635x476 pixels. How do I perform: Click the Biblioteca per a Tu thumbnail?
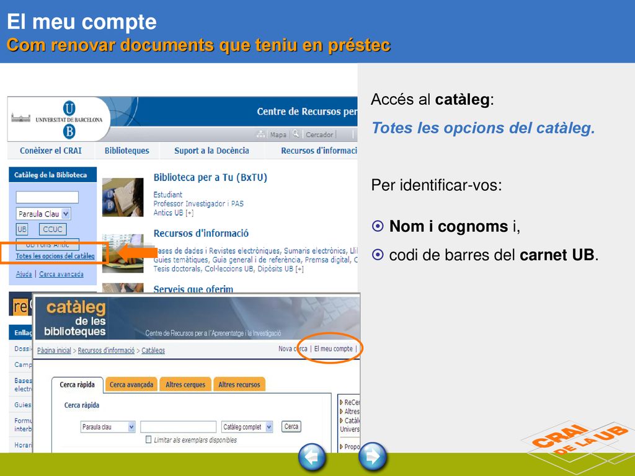click(123, 197)
